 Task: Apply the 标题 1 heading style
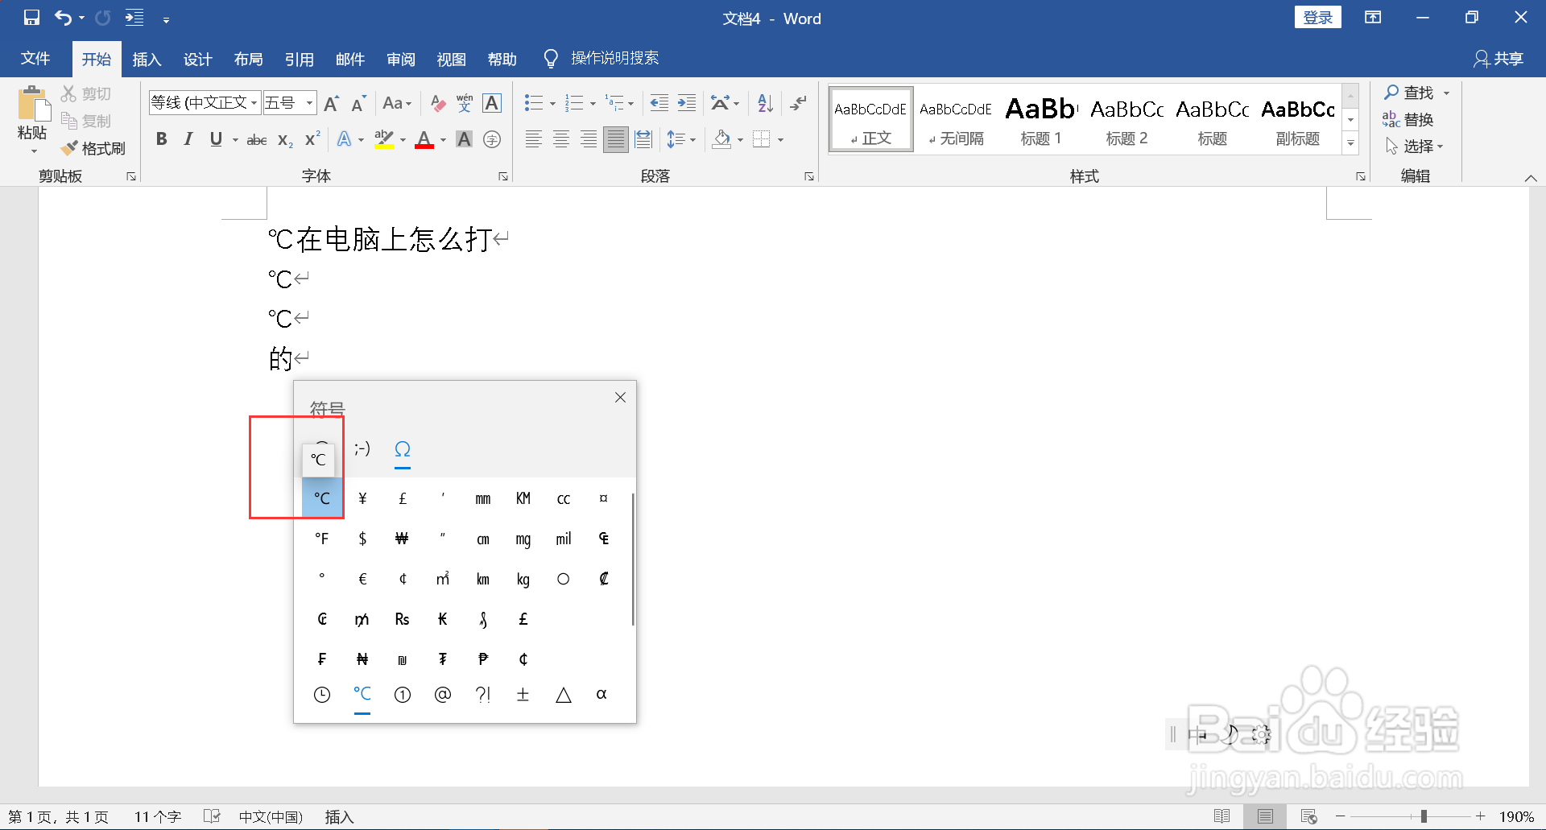[1041, 121]
